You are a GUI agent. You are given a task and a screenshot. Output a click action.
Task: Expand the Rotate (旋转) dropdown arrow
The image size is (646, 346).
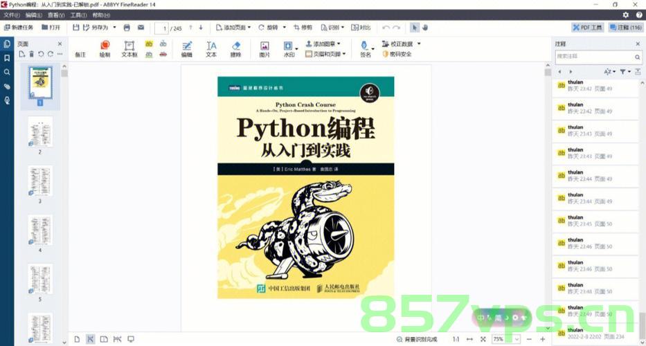tap(285, 28)
